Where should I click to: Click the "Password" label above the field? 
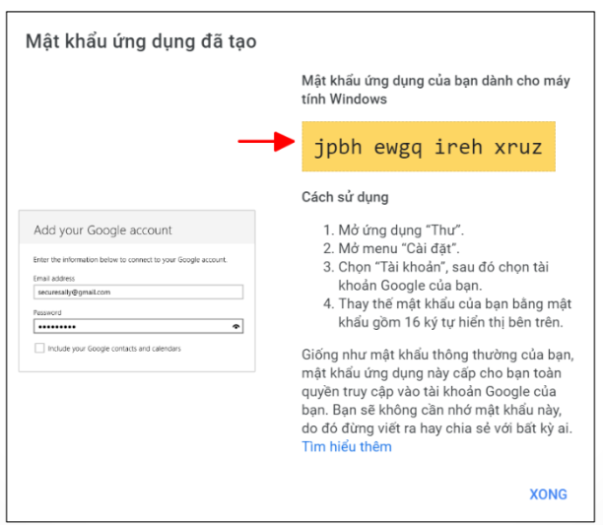(x=48, y=311)
